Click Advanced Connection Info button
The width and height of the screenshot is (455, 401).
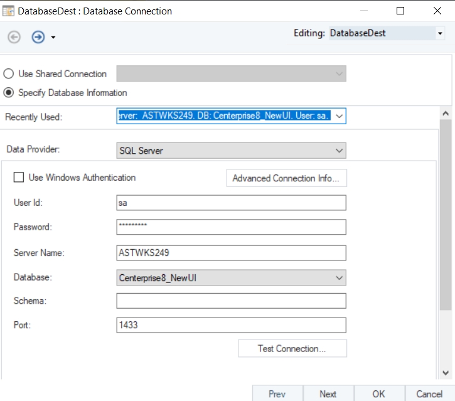[286, 178]
